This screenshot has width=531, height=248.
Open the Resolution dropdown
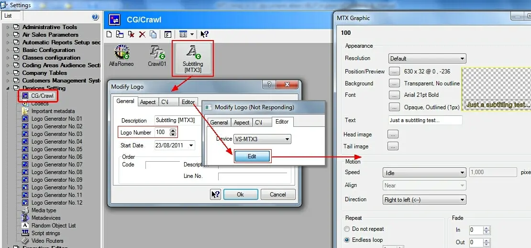(x=427, y=59)
